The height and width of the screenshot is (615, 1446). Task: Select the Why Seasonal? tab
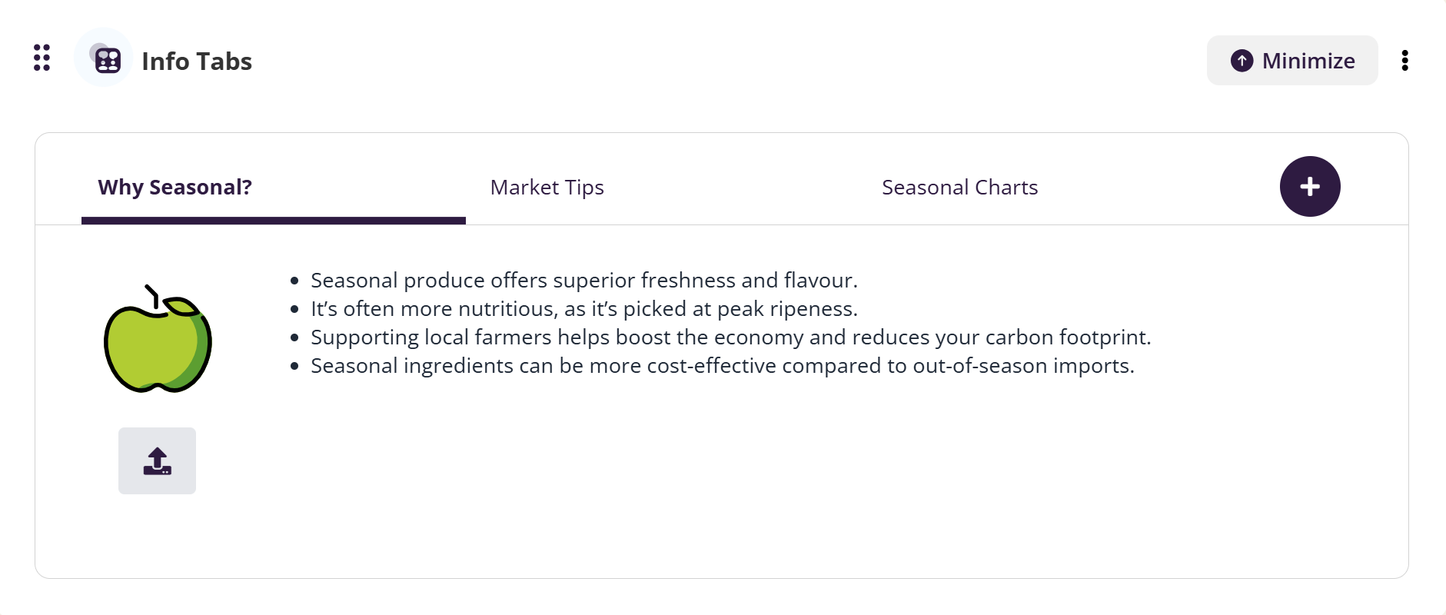click(175, 188)
